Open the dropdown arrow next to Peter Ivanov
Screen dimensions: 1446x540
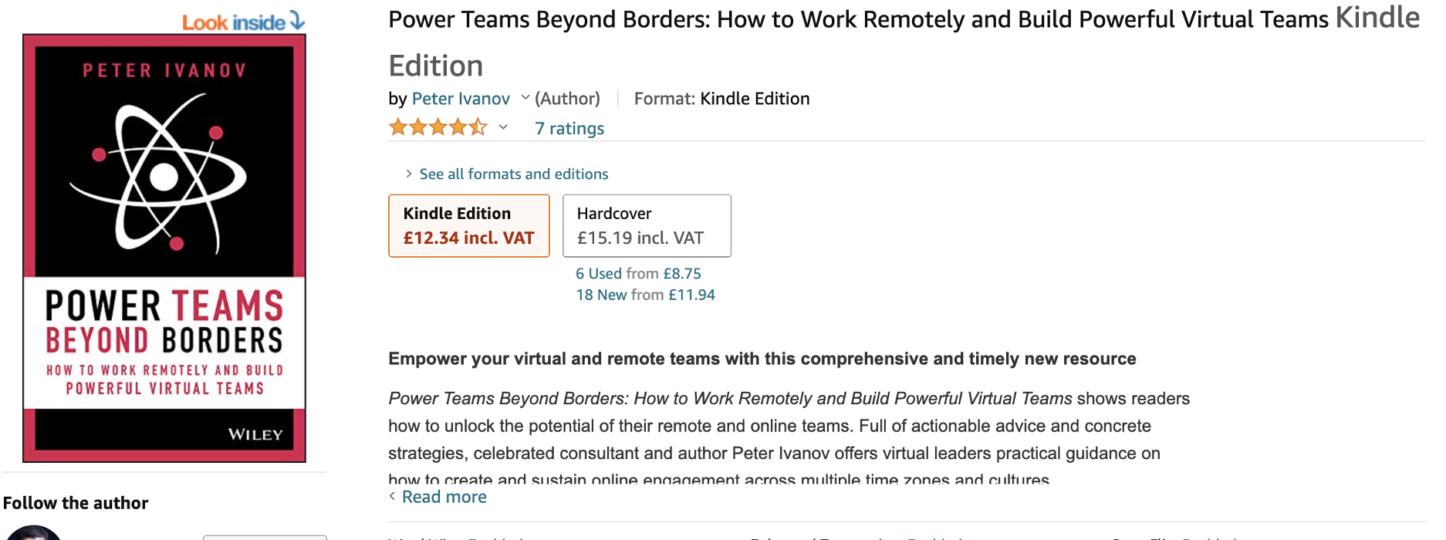point(525,98)
